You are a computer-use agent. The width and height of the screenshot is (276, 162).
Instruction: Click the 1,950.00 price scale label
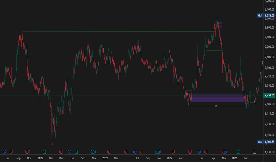tap(269, 135)
